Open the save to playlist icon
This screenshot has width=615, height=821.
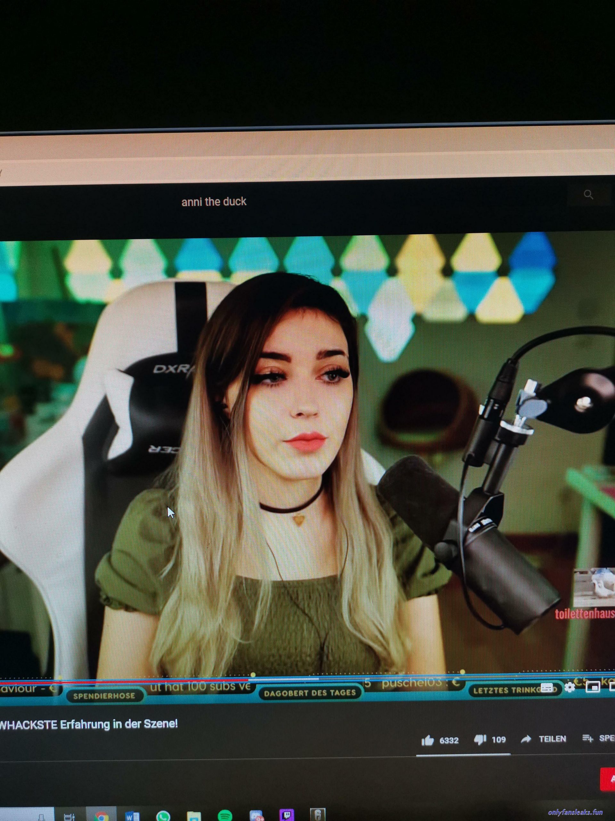pos(587,738)
